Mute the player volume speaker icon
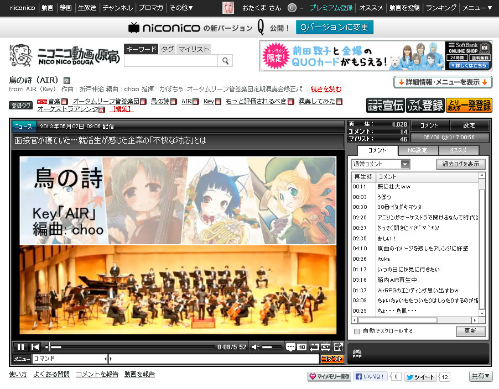Image resolution: width=499 pixels, height=389 pixels. [x=255, y=347]
